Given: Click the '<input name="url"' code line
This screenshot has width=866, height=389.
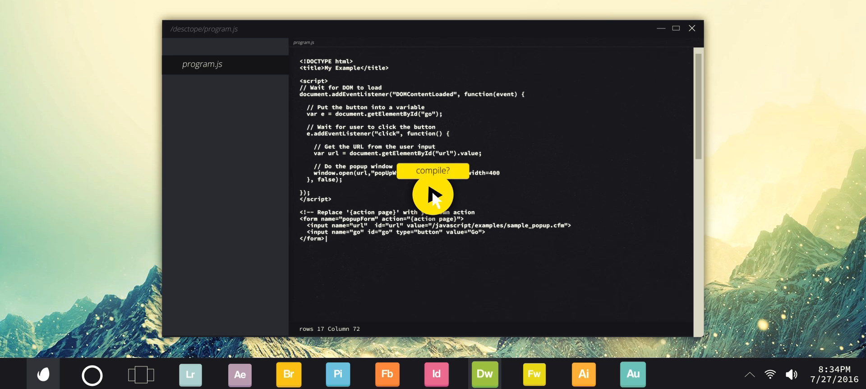Looking at the screenshot, I should pyautogui.click(x=439, y=226).
